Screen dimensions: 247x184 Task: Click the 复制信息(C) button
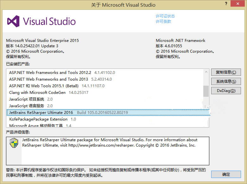pyautogui.click(x=226, y=72)
